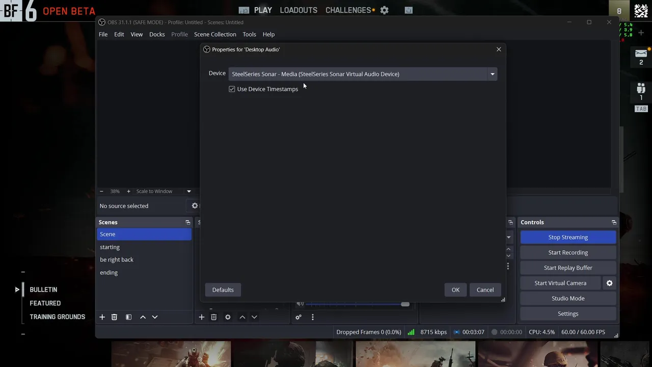Add a source with the Sources panel plus icon
This screenshot has width=652, height=367.
click(201, 317)
